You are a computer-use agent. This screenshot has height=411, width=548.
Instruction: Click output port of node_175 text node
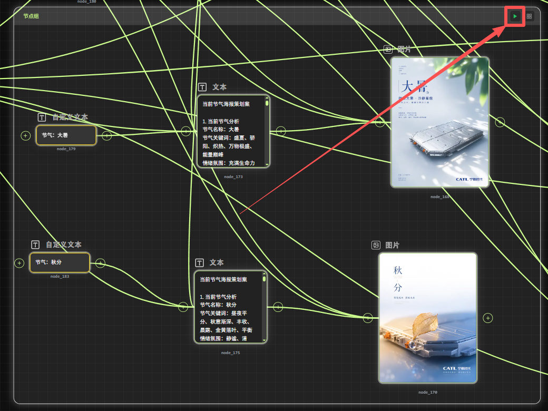pyautogui.click(x=278, y=307)
